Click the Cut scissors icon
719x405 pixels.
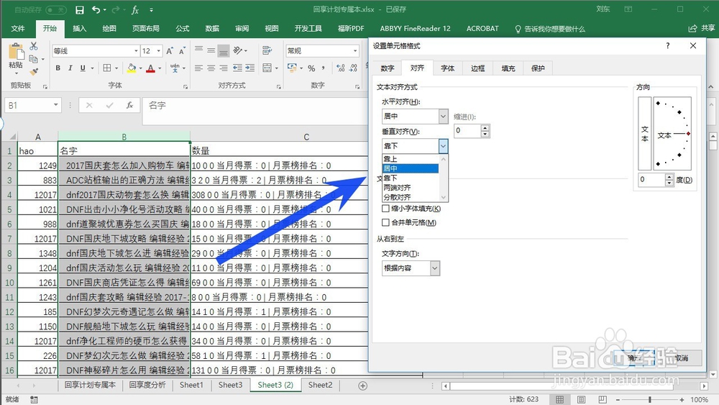(34, 46)
